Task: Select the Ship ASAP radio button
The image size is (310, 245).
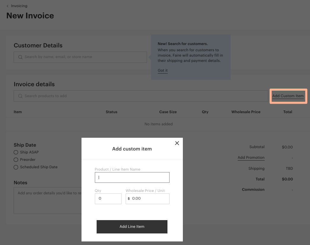Action: pyautogui.click(x=16, y=152)
